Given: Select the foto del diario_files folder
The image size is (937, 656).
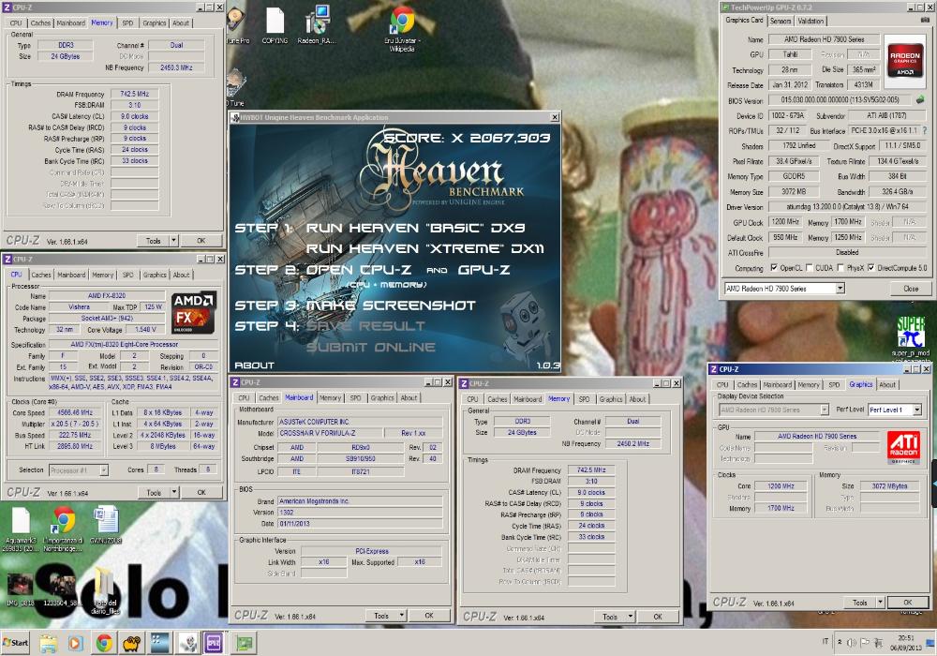Looking at the screenshot, I should click(105, 591).
